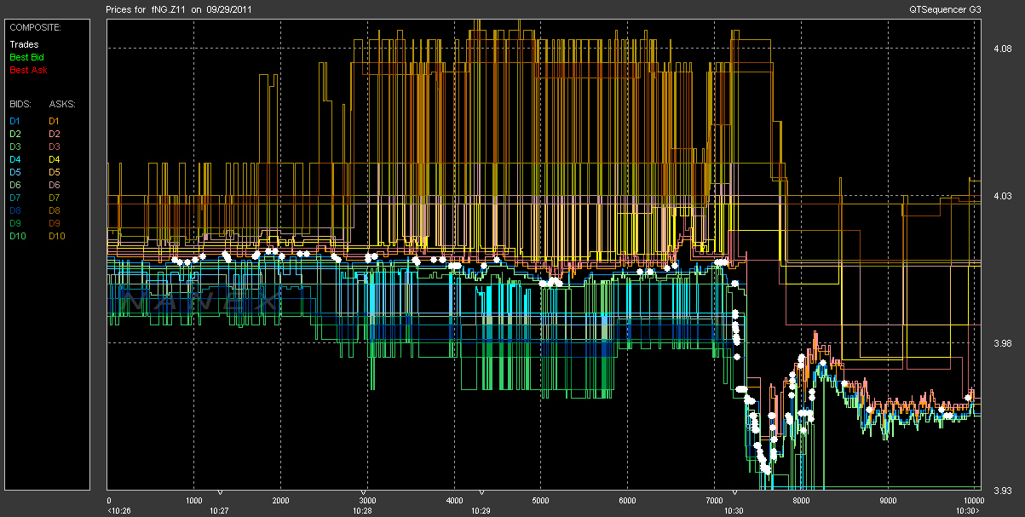Click the '10:30>' end time label
The height and width of the screenshot is (517, 1025).
click(969, 510)
